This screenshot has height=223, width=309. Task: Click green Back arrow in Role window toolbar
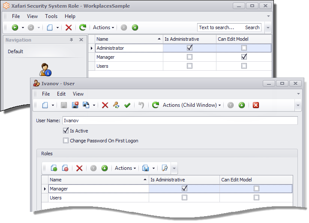pyautogui.click(x=15, y=27)
